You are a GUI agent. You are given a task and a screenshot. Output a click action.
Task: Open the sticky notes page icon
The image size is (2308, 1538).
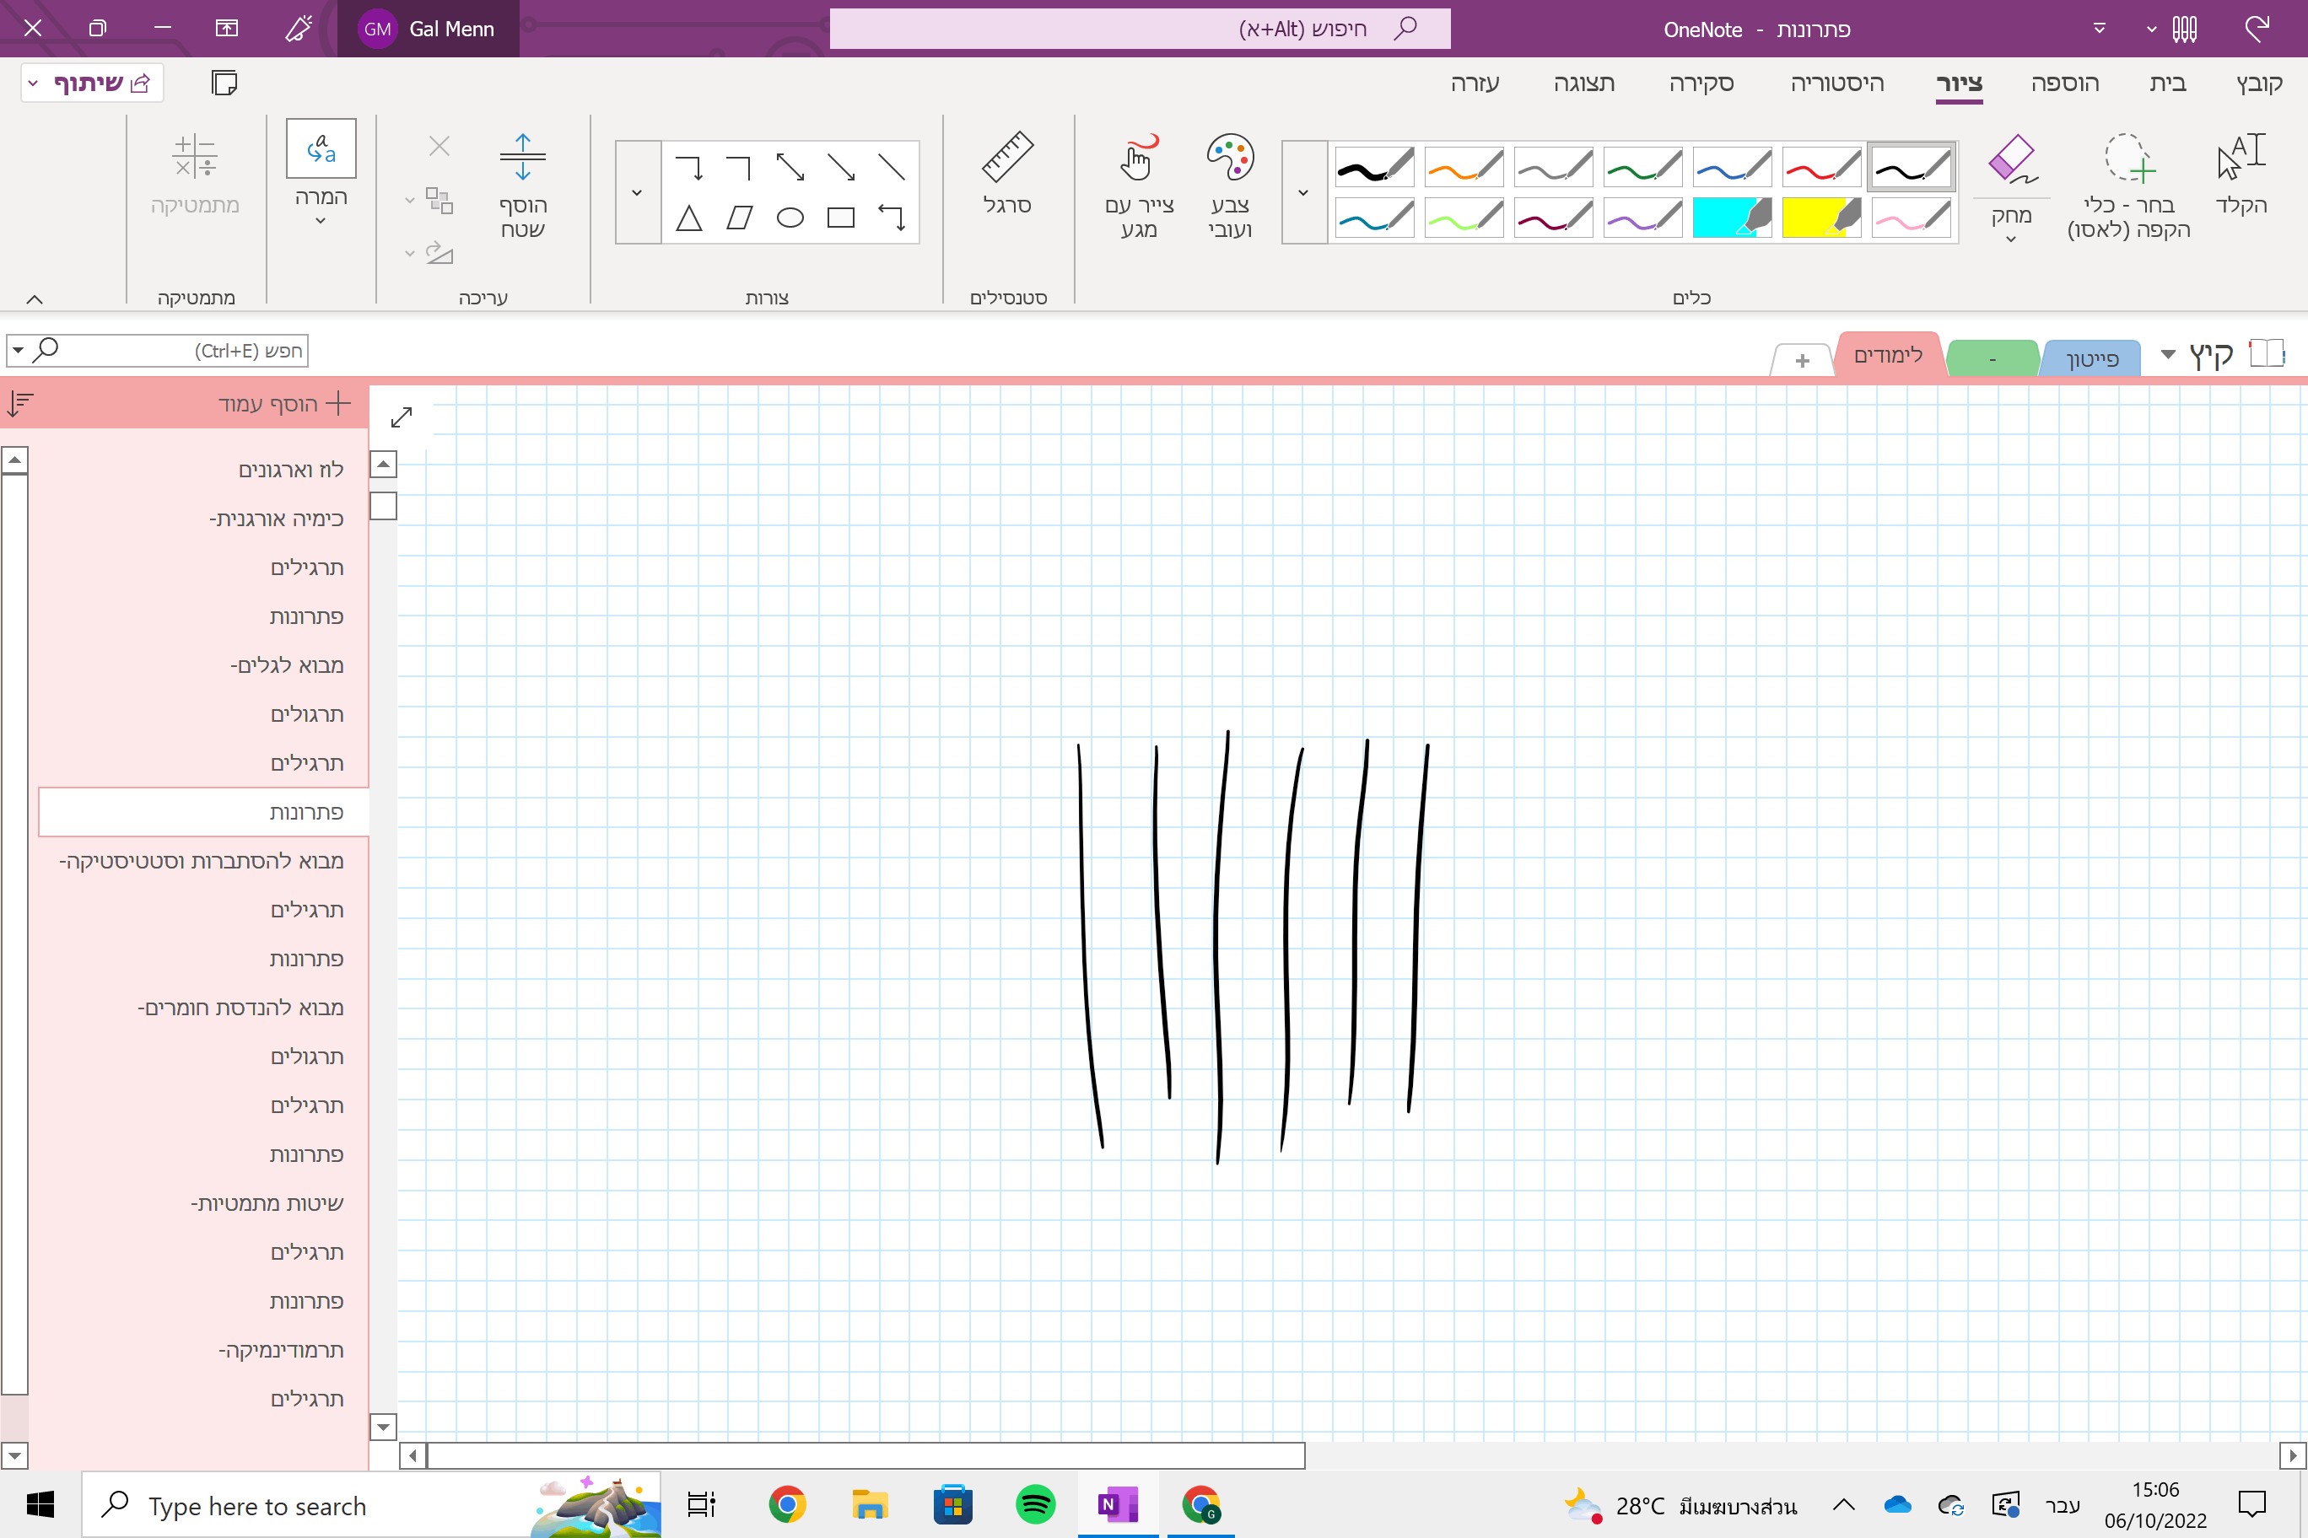224,83
